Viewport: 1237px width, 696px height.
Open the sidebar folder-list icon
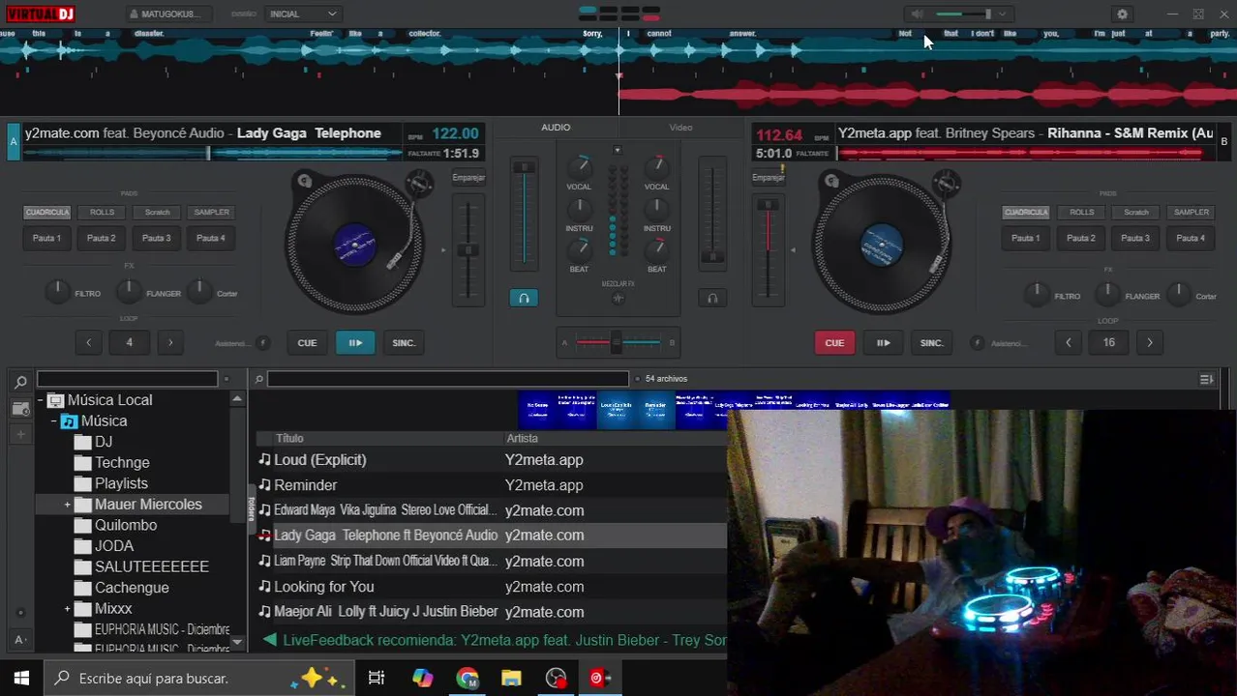(x=20, y=409)
